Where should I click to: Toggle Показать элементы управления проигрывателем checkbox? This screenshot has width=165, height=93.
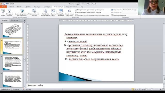(x=76, y=15)
